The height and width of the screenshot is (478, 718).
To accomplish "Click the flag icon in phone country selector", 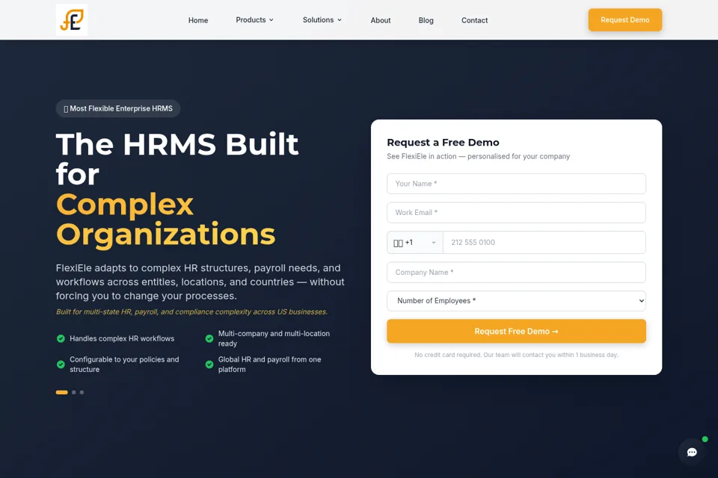I will (x=398, y=243).
